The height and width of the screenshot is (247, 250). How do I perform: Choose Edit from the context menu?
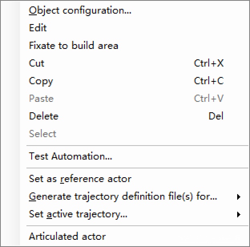[38, 28]
